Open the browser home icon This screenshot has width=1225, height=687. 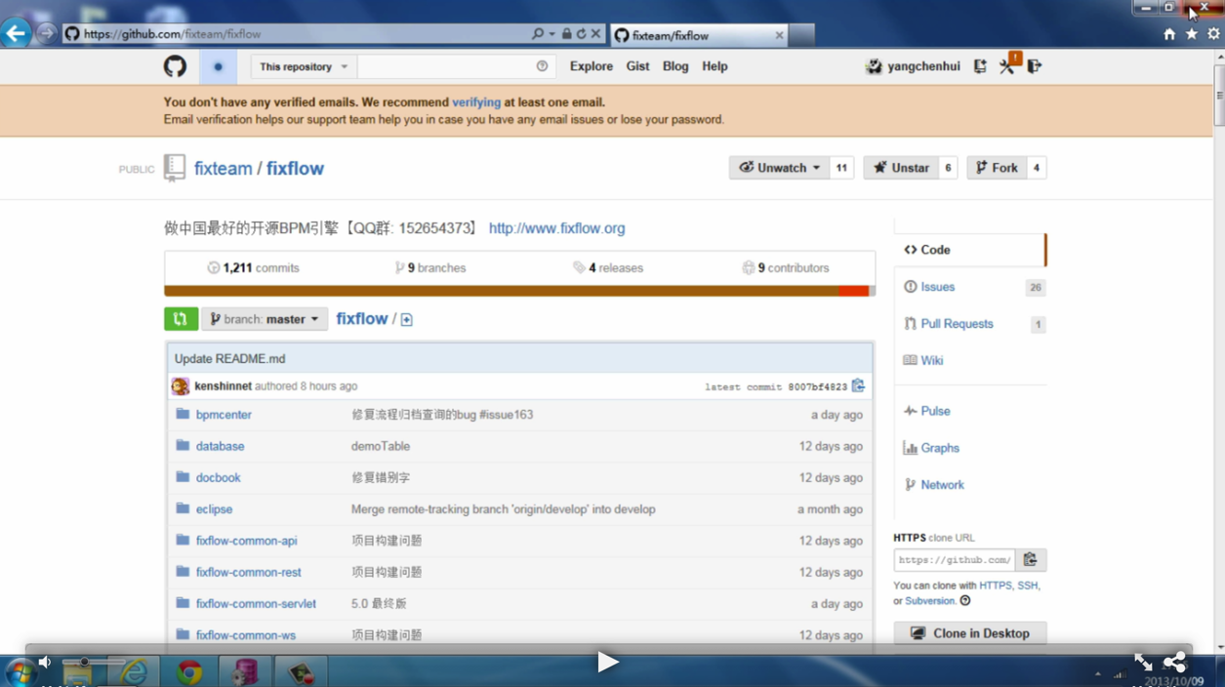[x=1169, y=34]
